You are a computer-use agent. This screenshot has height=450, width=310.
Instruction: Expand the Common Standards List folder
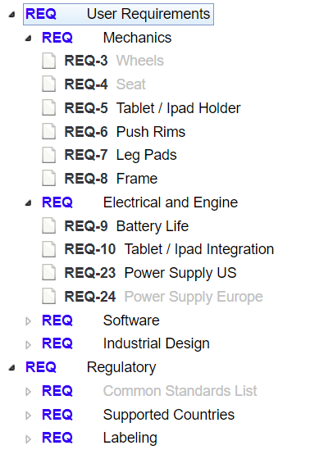(28, 392)
